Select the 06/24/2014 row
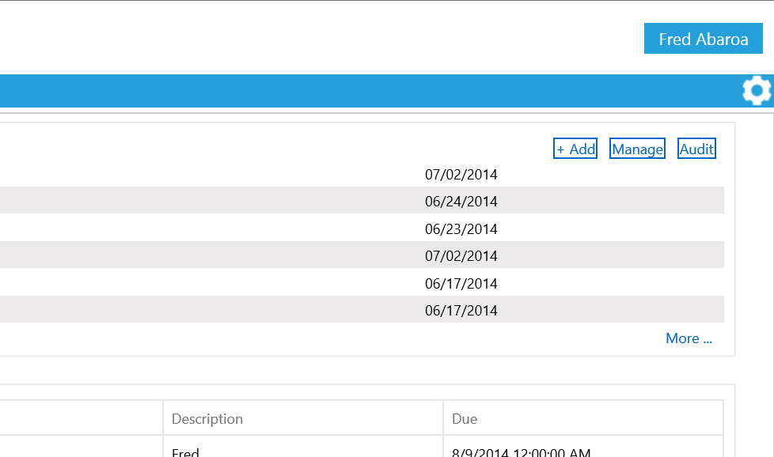Viewport: 774px width, 457px height. click(x=362, y=200)
